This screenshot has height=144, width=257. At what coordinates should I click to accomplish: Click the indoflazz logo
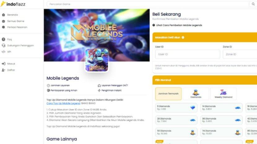[13, 4]
